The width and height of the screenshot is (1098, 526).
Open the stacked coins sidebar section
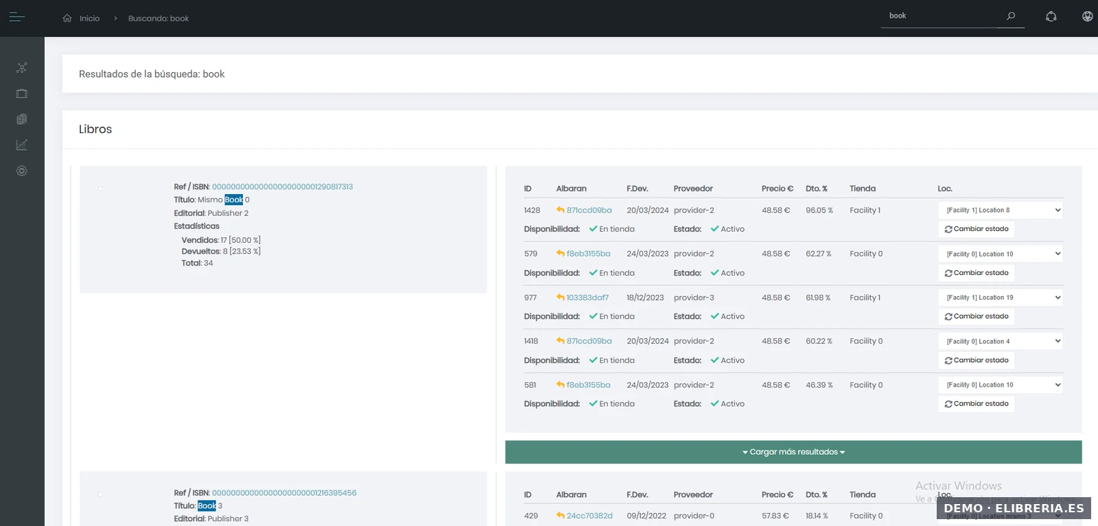click(22, 119)
